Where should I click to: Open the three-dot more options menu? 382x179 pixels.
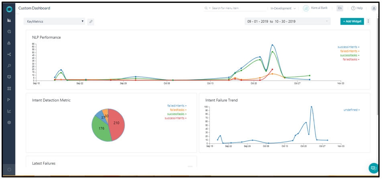(x=368, y=21)
